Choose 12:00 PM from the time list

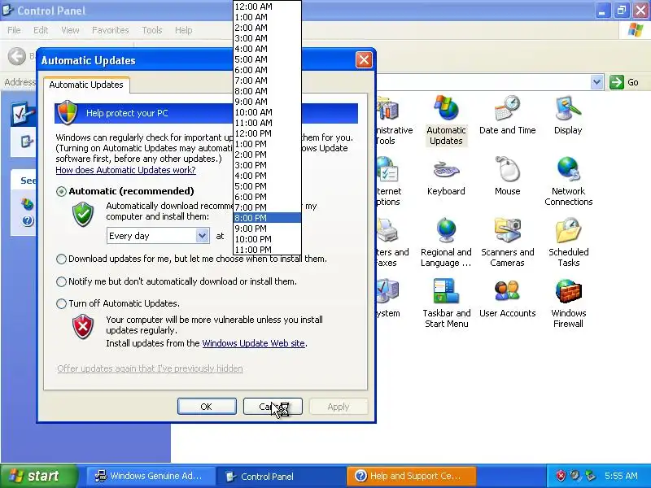[268, 133]
